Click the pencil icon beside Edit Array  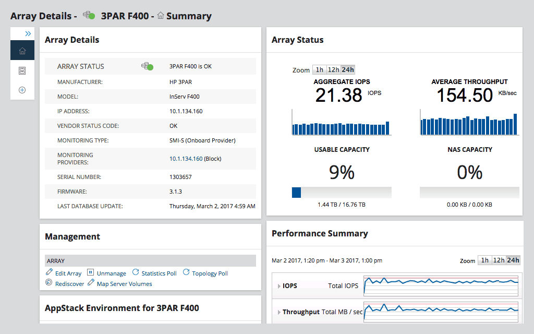coord(50,272)
